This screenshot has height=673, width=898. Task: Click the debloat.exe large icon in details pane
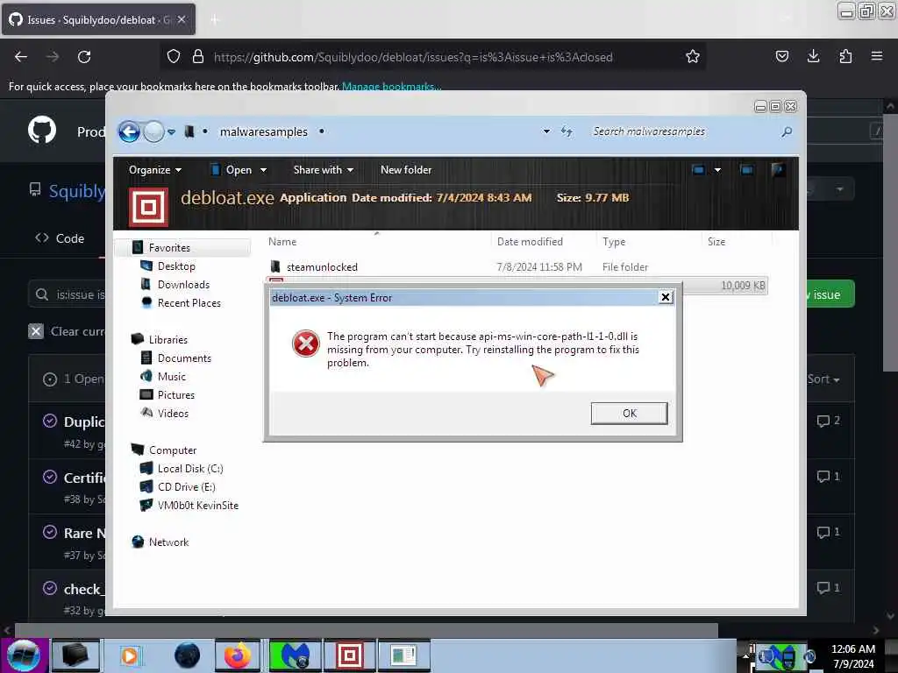[x=148, y=207]
